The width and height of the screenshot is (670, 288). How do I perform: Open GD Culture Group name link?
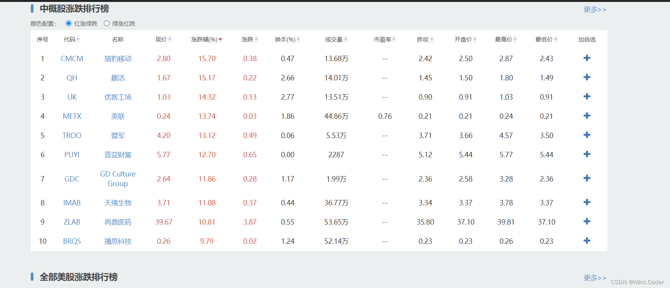(x=118, y=179)
